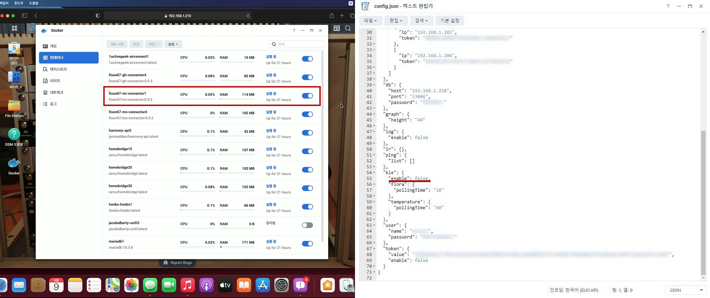Click the Safari address bar 192.168.1.210
The height and width of the screenshot is (298, 710).
177,16
